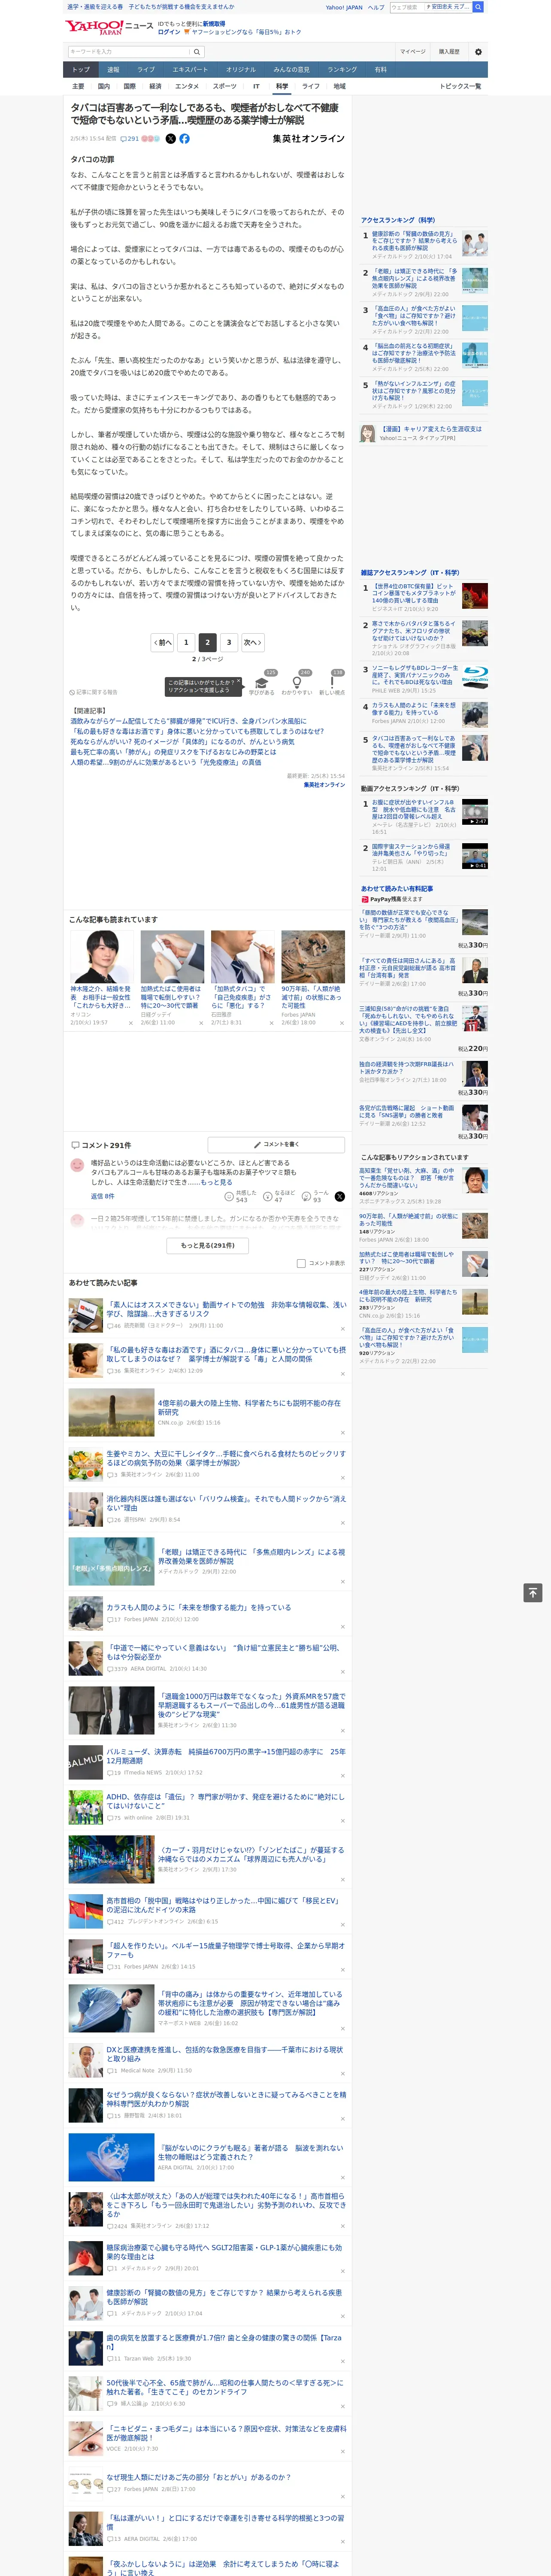The height and width of the screenshot is (2576, 551).
Task: Open settings via the gear icon
Action: tap(478, 51)
